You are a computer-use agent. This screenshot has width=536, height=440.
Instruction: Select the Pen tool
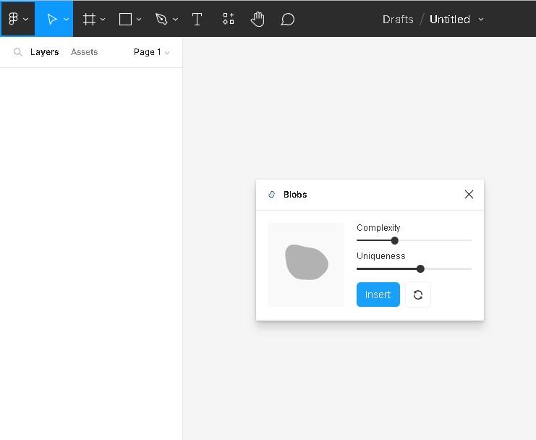161,20
